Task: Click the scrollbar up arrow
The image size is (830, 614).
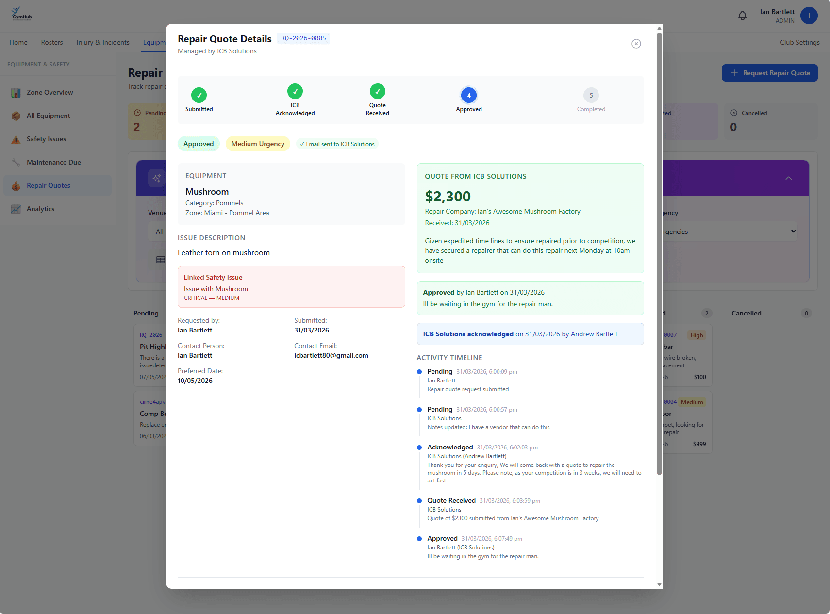Action: pos(659,28)
